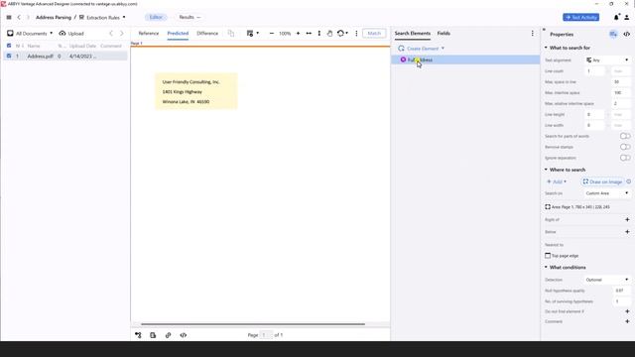Open the Fields tab

click(444, 33)
